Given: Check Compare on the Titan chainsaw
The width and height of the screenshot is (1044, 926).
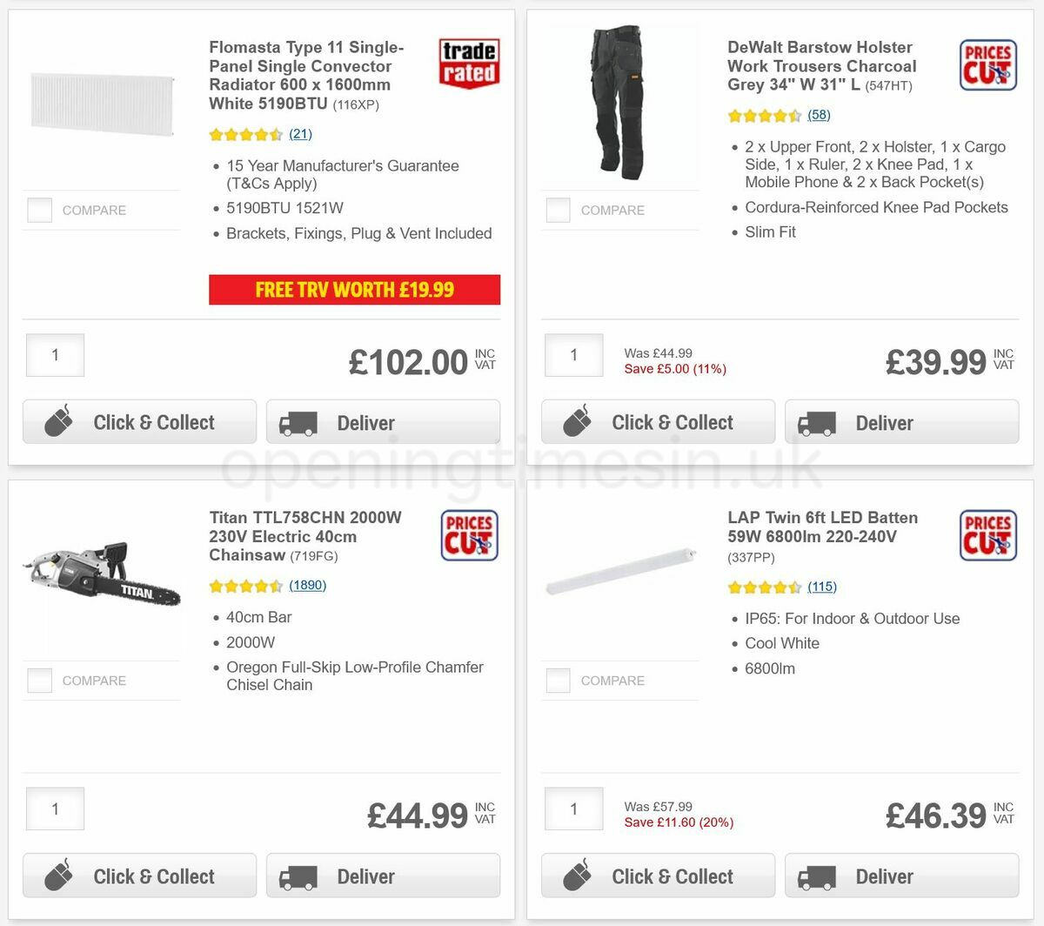Looking at the screenshot, I should (39, 681).
